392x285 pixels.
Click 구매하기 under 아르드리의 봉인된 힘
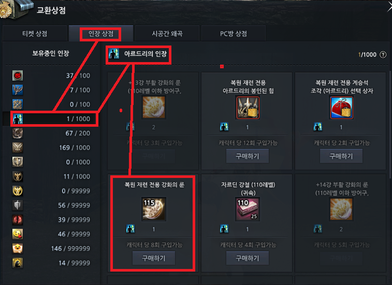click(x=247, y=156)
